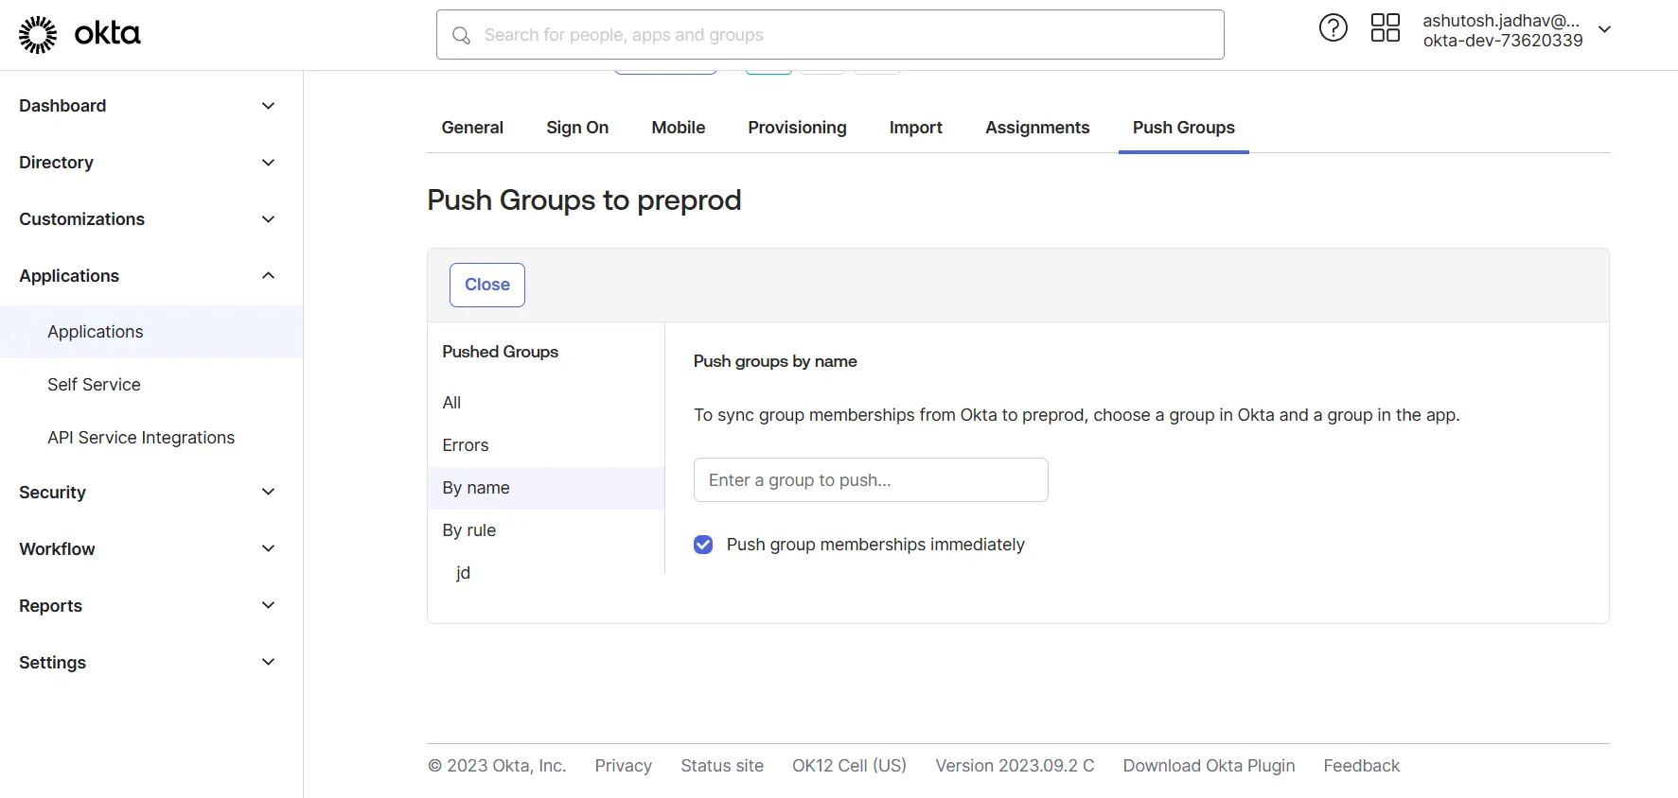1678x798 pixels.
Task: Open the Self Service sidebar item
Action: tap(94, 385)
